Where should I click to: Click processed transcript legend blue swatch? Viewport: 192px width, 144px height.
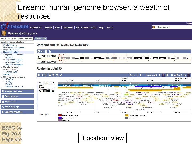[60, 118]
